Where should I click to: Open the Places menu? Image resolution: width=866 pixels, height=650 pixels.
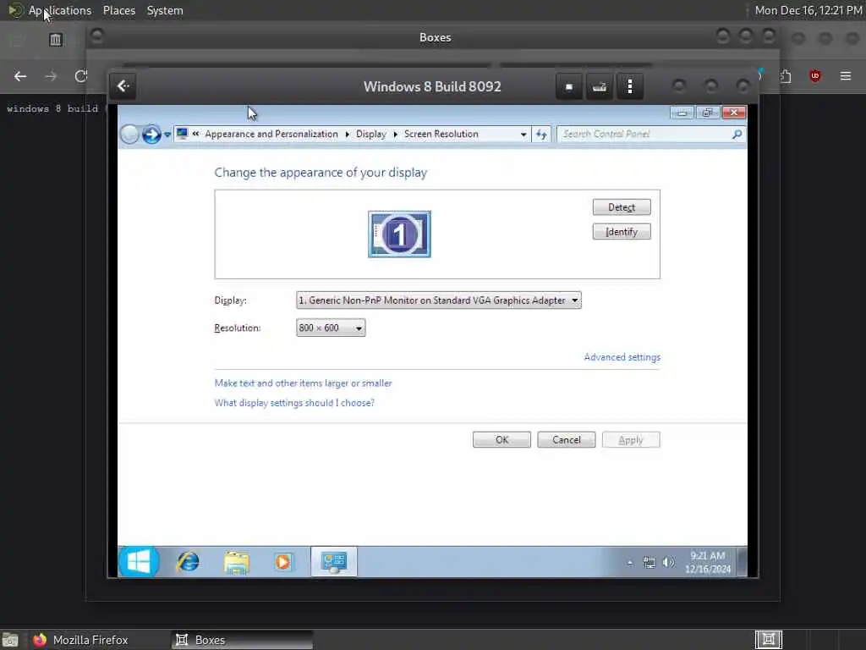pyautogui.click(x=118, y=10)
